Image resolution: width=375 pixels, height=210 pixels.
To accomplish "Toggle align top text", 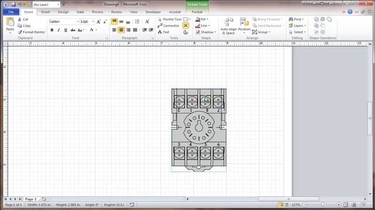I will tap(114, 22).
